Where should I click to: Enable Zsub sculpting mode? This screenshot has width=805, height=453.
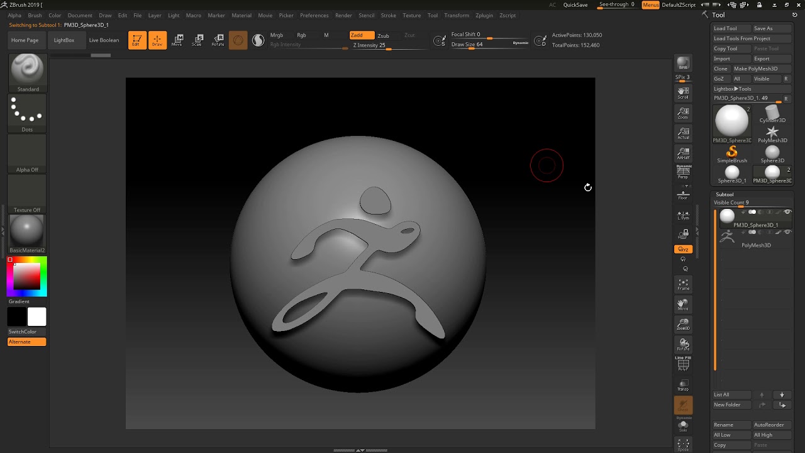(383, 36)
